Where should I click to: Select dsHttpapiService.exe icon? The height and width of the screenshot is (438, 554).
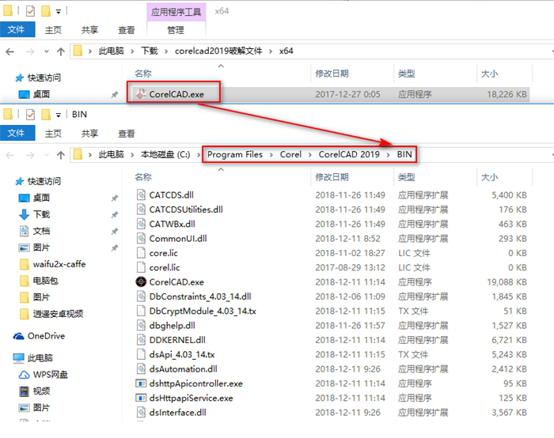coord(141,398)
